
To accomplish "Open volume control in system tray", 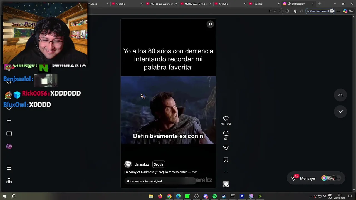I will point(324,196).
